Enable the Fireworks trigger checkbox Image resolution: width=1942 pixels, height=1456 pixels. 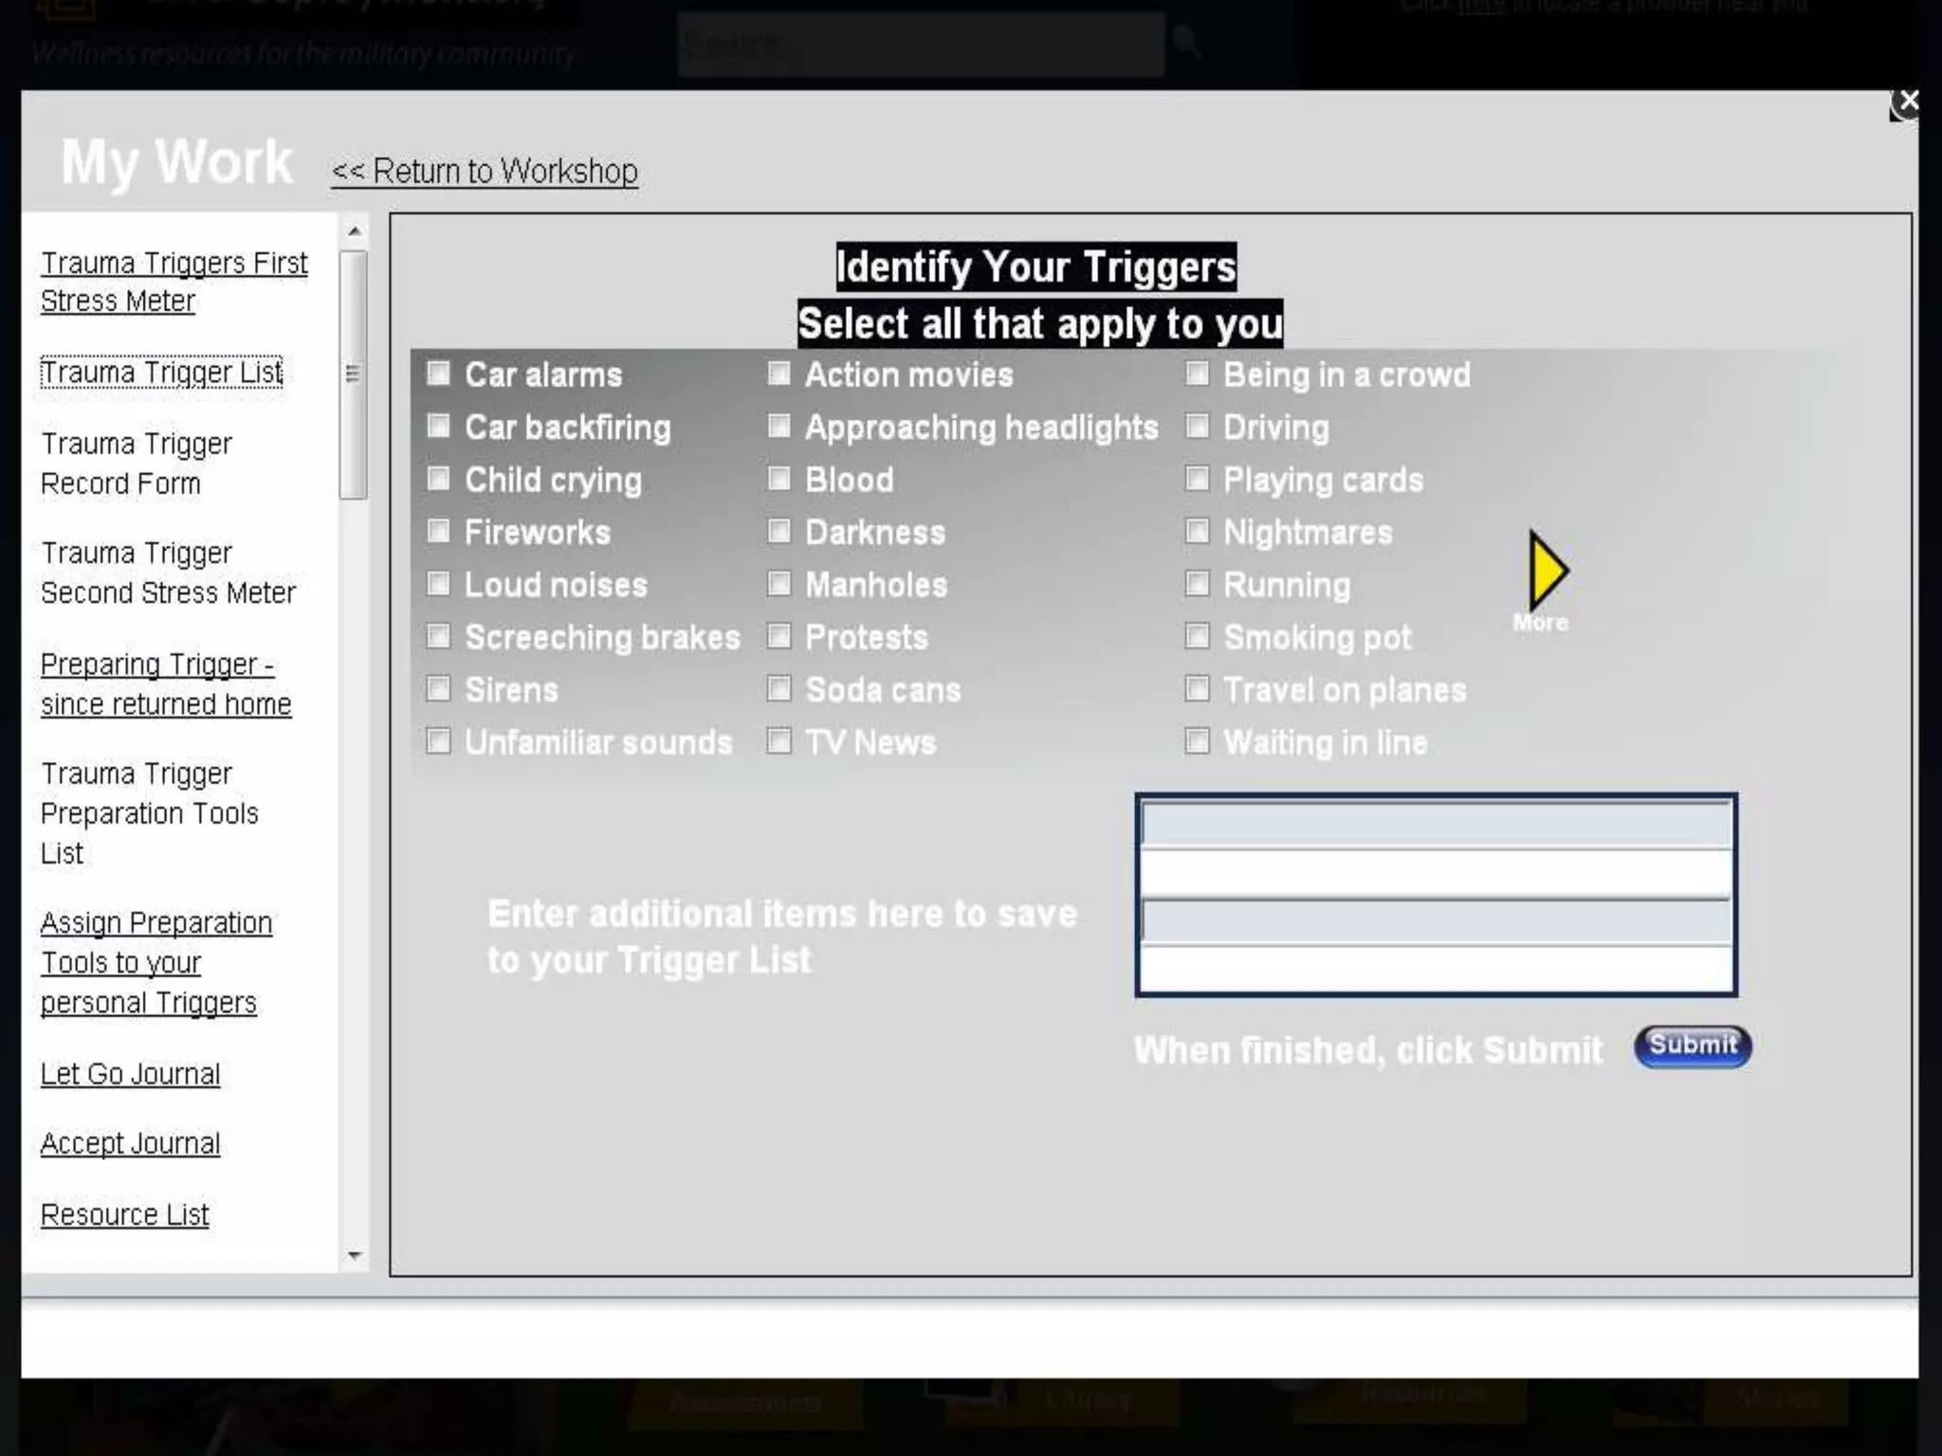click(438, 531)
